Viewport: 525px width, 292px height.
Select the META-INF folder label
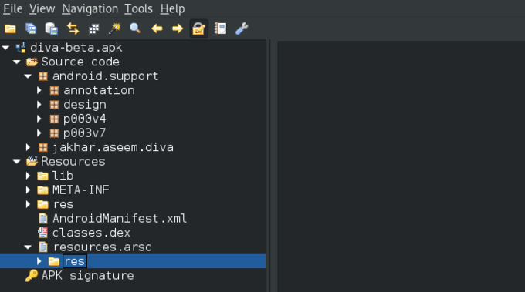(x=81, y=190)
